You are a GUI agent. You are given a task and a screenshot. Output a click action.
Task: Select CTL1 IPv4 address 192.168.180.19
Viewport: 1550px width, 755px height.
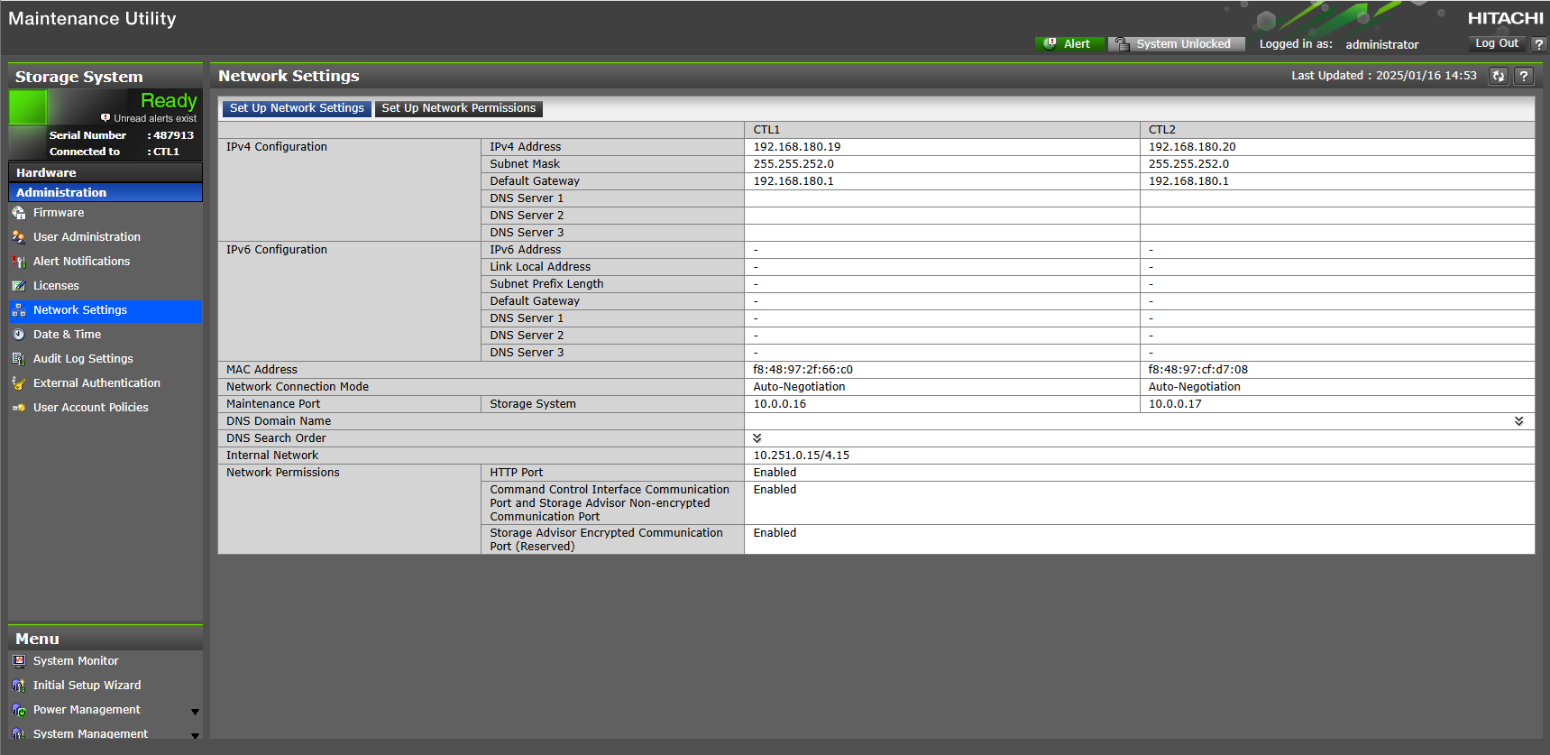click(797, 147)
